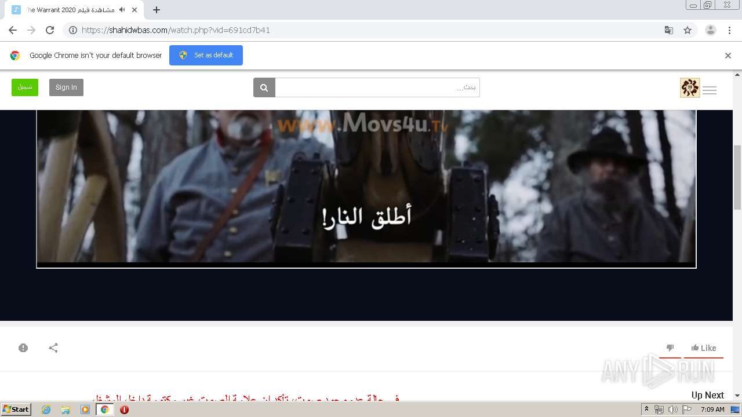Mute audio via tab speaker icon
Viewport: 742px width, 417px height.
[122, 10]
